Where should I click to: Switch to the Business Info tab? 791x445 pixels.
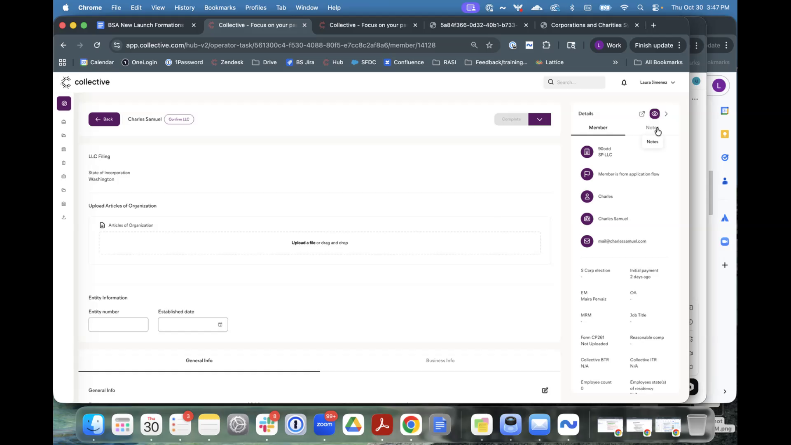[440, 361]
